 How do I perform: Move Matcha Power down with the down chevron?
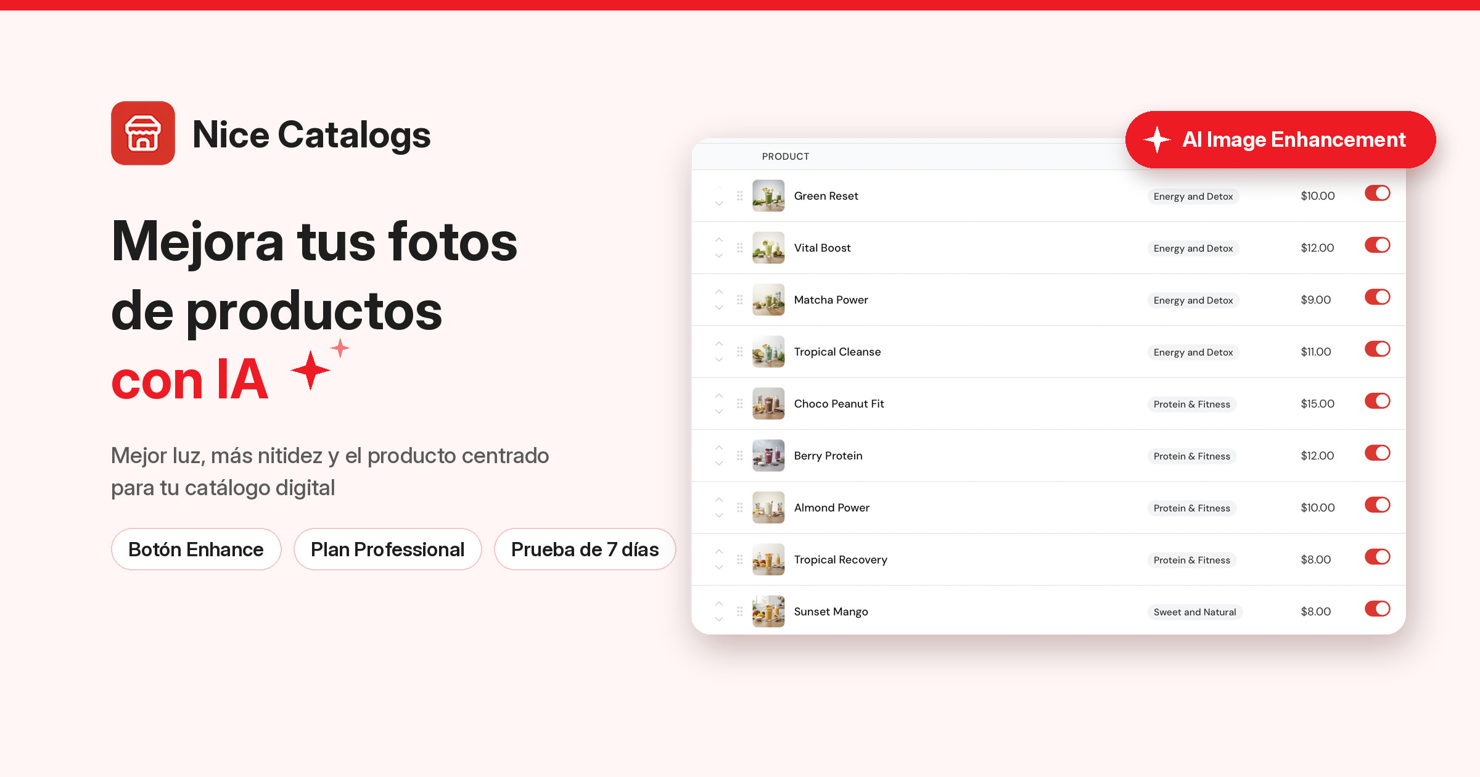tap(719, 307)
